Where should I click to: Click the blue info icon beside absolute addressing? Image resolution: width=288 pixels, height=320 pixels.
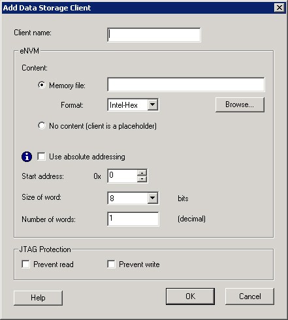click(x=27, y=157)
